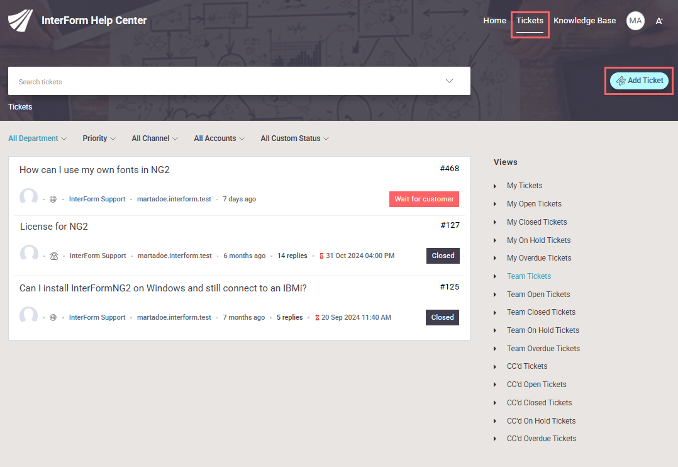Screen dimensions: 678x467
Task: Open ticket How can I use my own fonts
Action: pyautogui.click(x=94, y=170)
